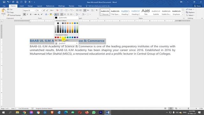Click the Paste clipboard icon
This screenshot has width=204, height=115.
coord(4,11)
